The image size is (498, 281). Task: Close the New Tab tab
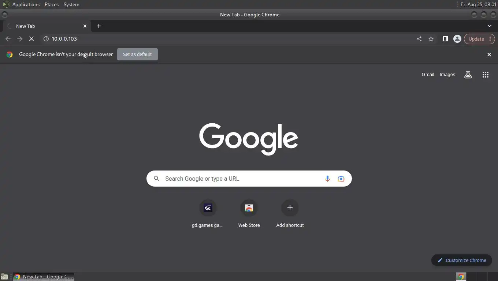(85, 26)
